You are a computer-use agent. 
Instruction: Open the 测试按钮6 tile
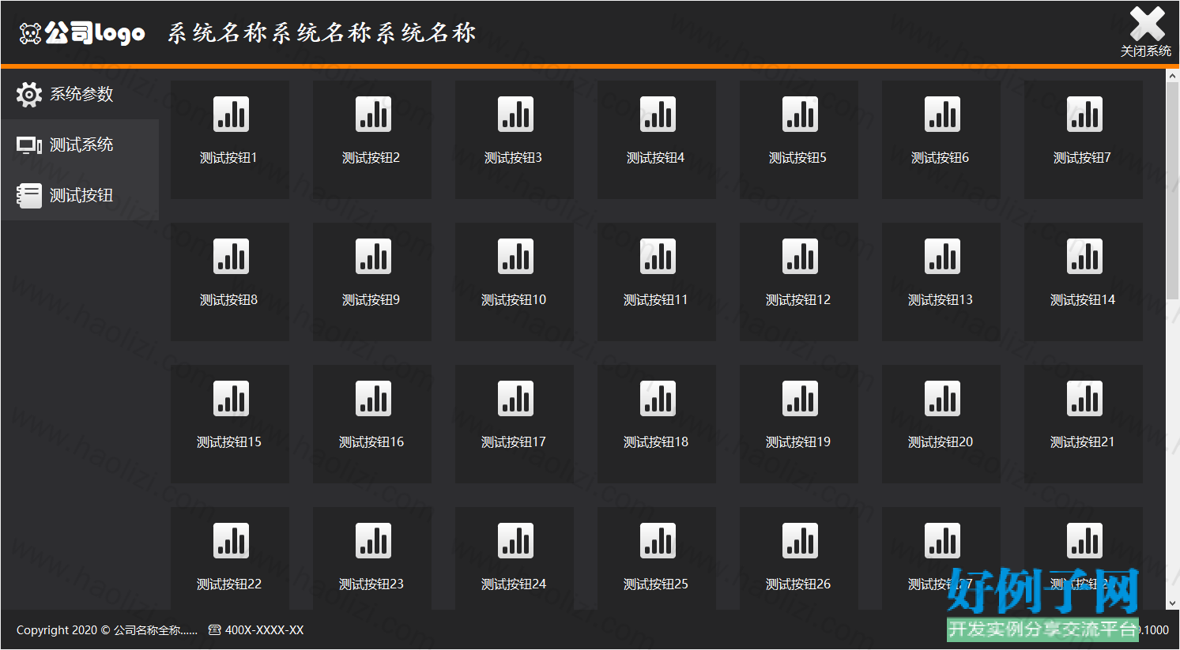tap(941, 139)
